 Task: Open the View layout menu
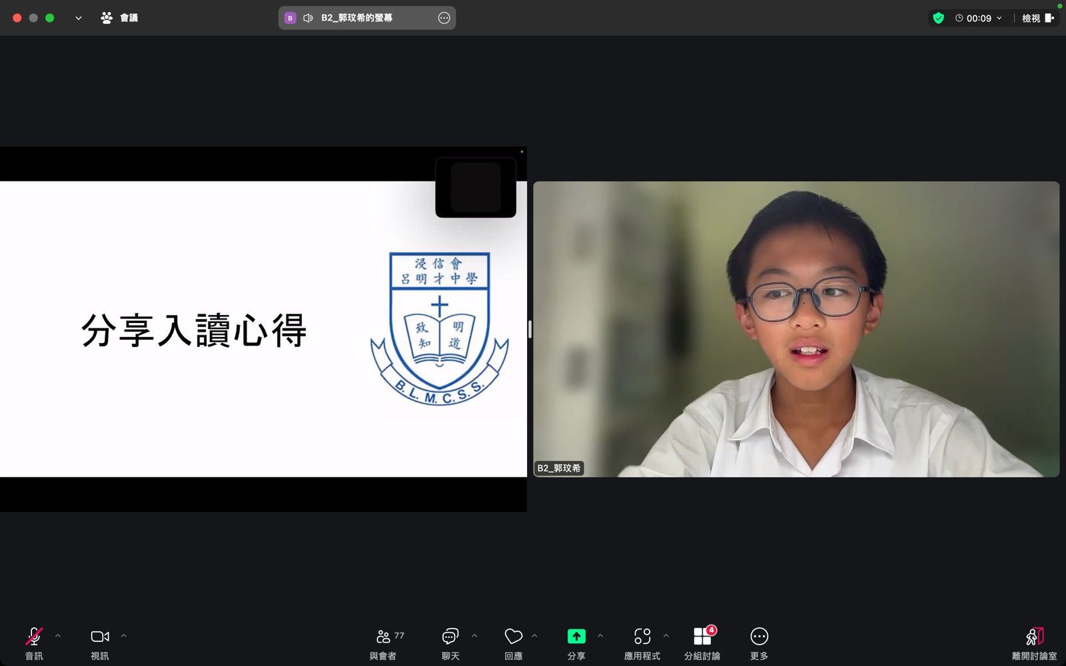coord(1038,18)
